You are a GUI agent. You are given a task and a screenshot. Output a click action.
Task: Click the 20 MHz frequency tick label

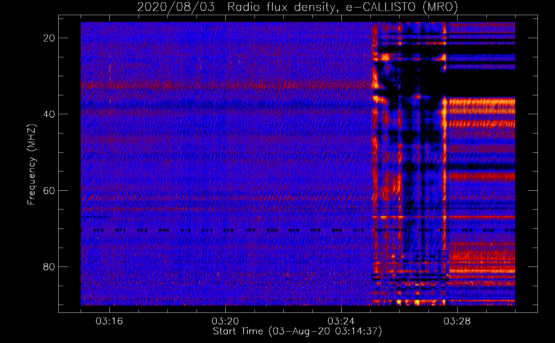pos(49,38)
